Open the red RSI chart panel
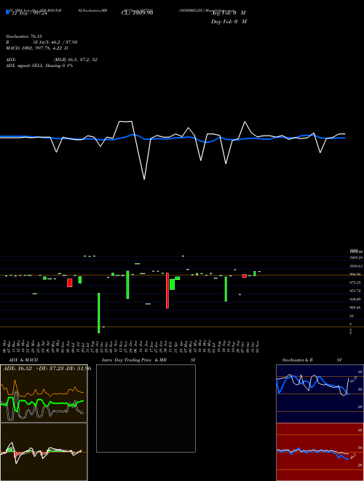This screenshot has width=364, height=481. (x=320, y=452)
